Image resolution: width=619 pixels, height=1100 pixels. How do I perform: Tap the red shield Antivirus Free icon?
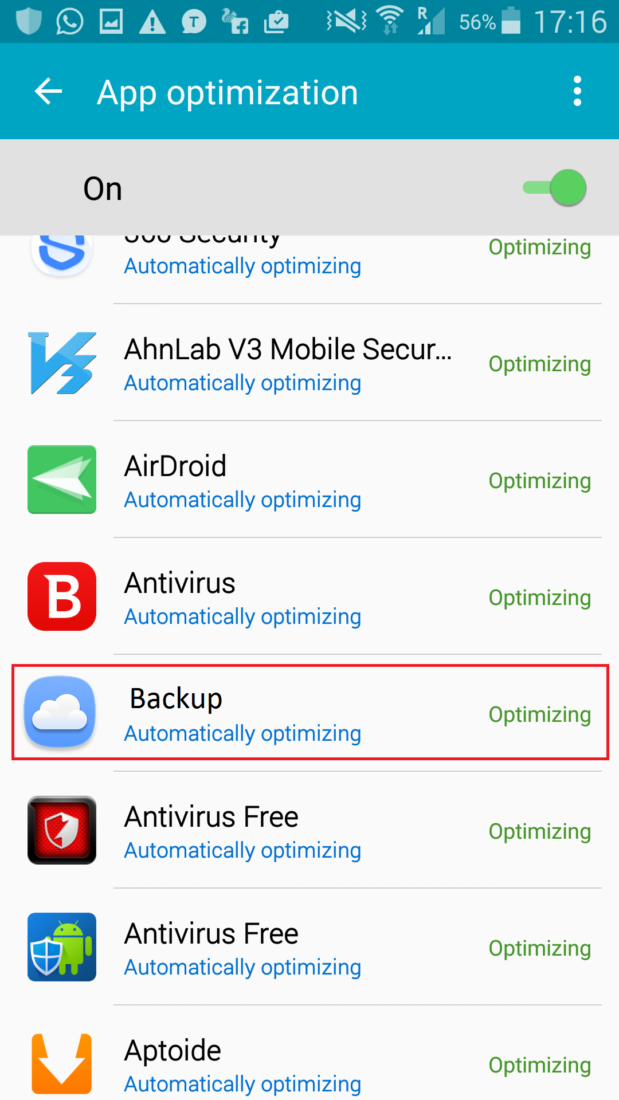point(62,830)
